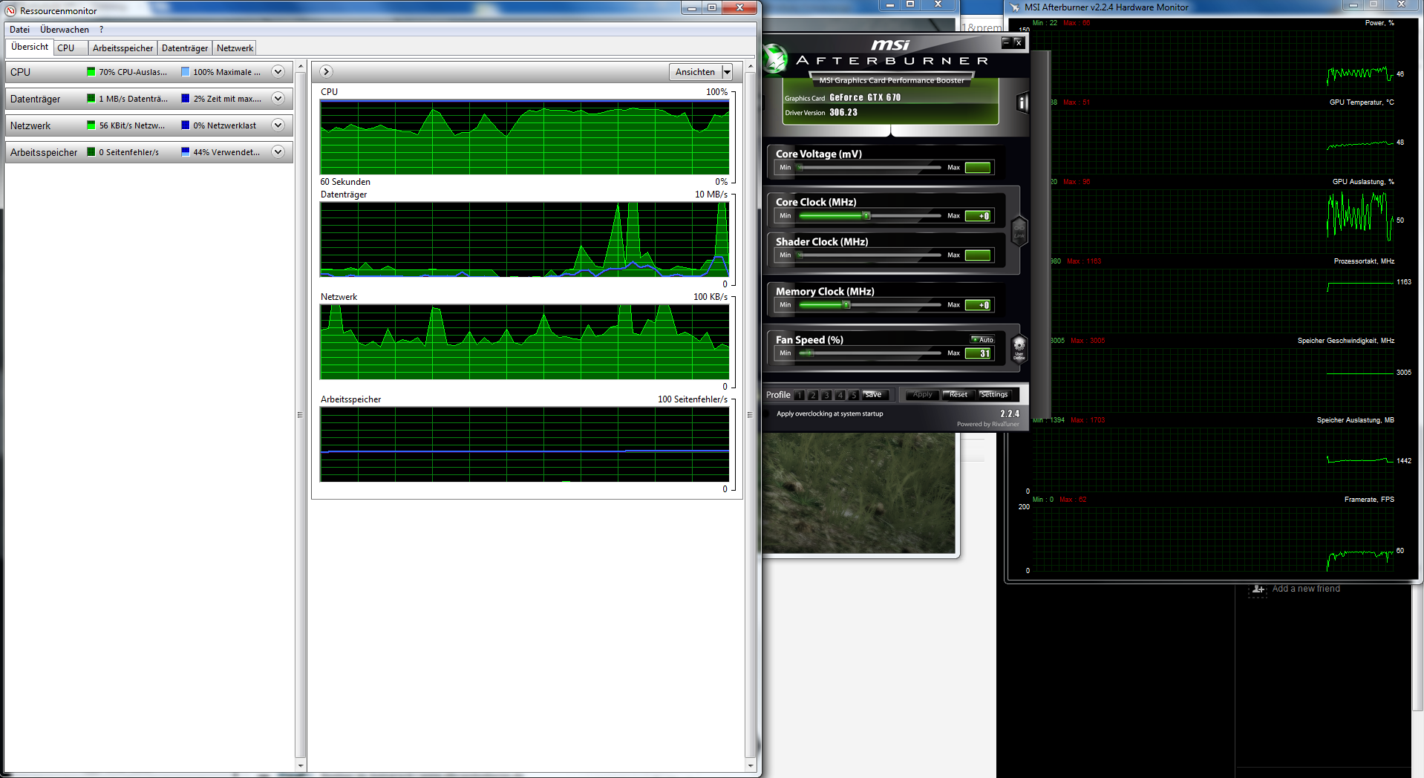Click the Core Clock value field
The height and width of the screenshot is (778, 1424).
978,216
